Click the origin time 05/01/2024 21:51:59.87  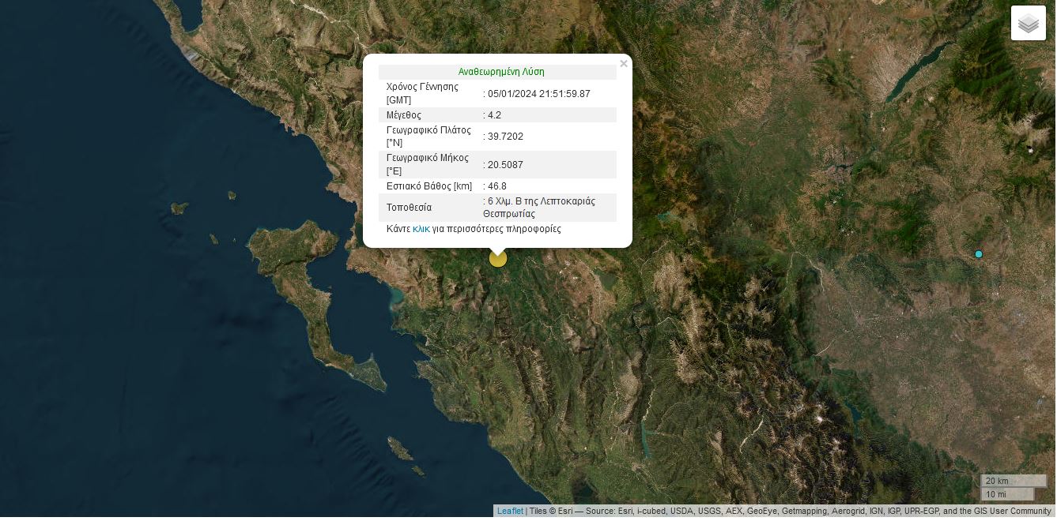tap(538, 94)
